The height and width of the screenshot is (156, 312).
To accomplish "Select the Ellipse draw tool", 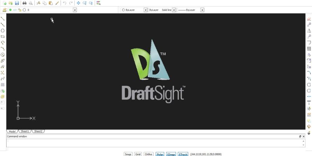I will [x=3, y=61].
